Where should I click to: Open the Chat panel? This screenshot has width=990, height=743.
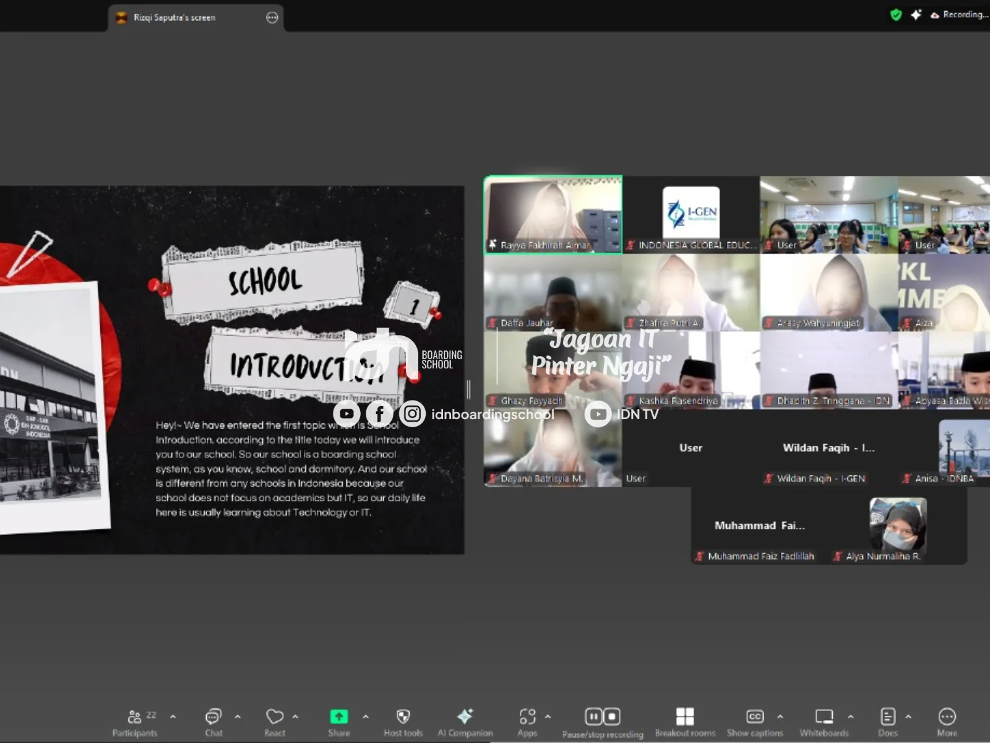[213, 723]
